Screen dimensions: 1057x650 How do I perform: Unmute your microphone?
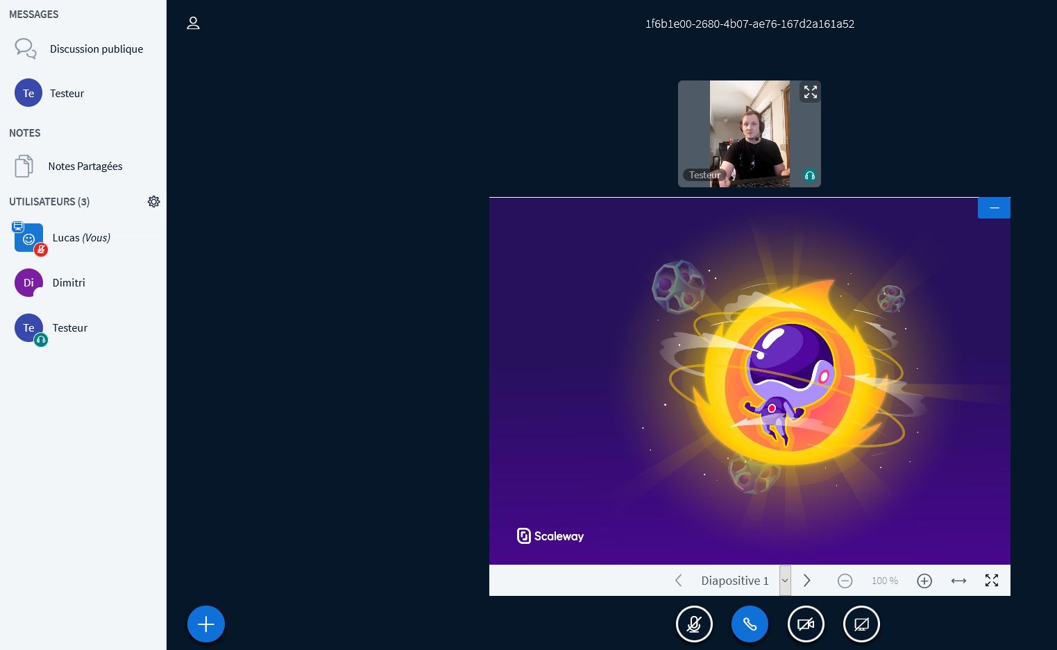694,624
